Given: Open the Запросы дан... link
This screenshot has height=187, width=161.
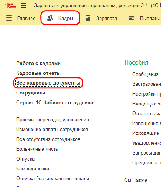Looking at the screenshot, I should (x=147, y=153).
